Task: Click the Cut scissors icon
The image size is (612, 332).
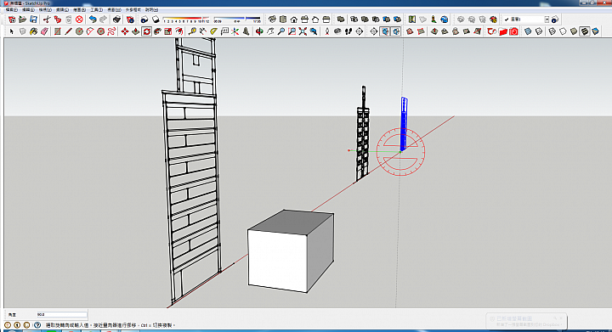Action: 47,19
